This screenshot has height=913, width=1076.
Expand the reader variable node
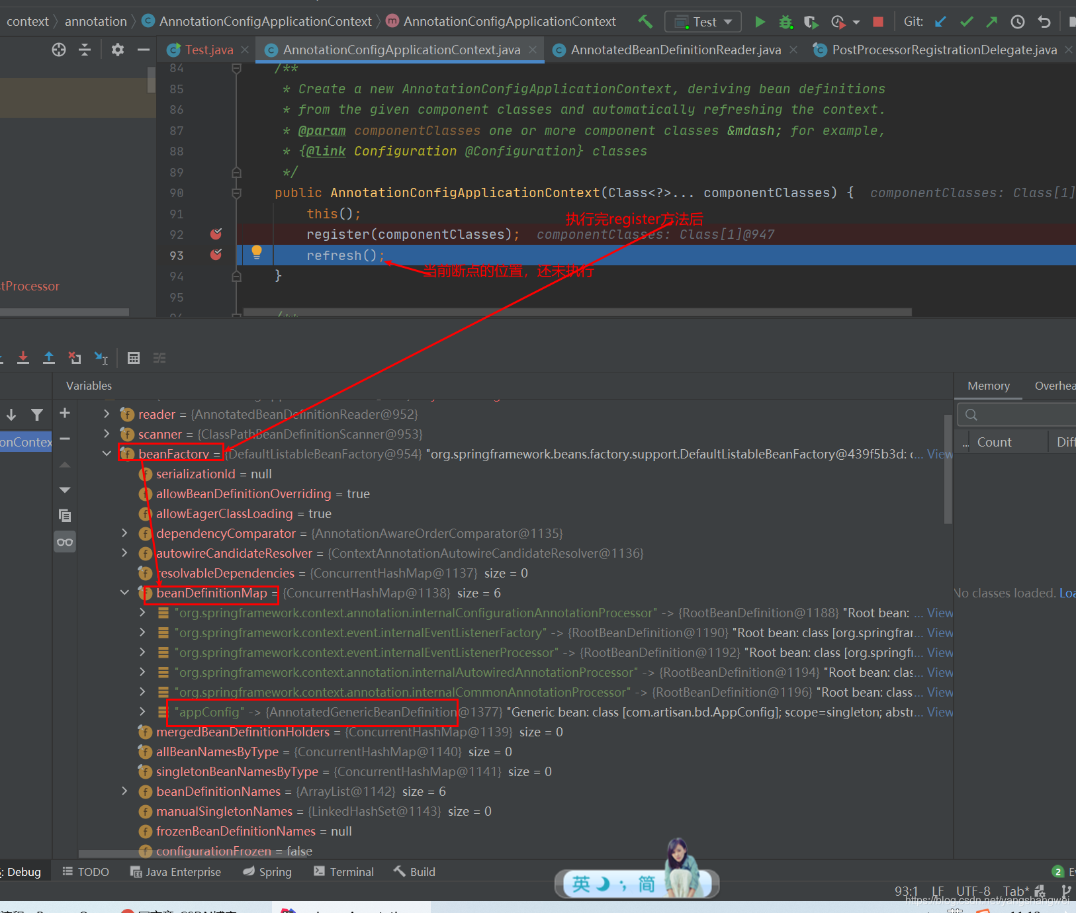107,414
